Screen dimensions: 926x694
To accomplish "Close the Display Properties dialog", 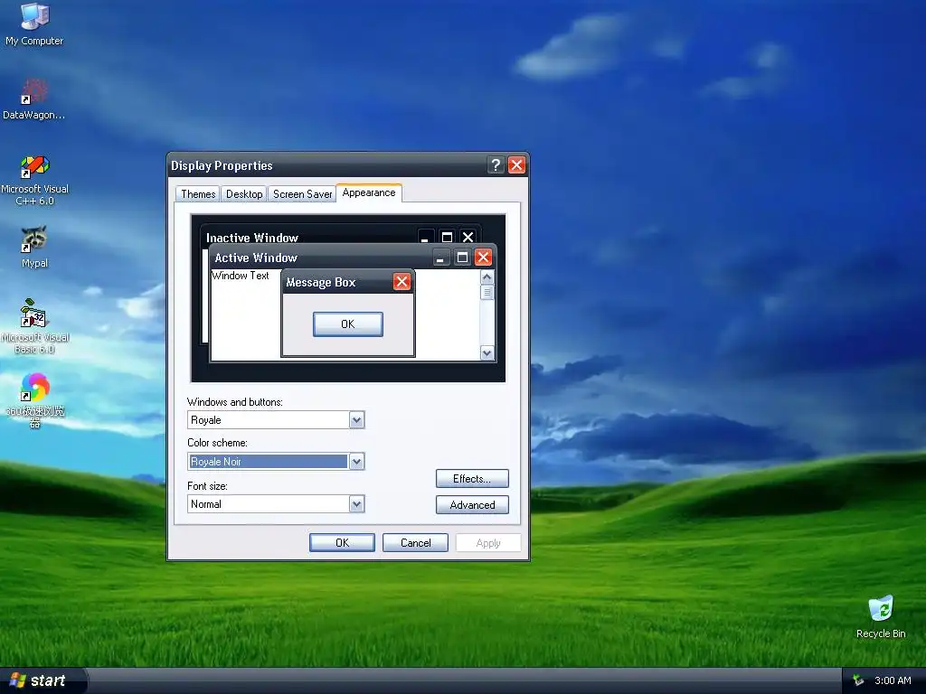I will [516, 165].
